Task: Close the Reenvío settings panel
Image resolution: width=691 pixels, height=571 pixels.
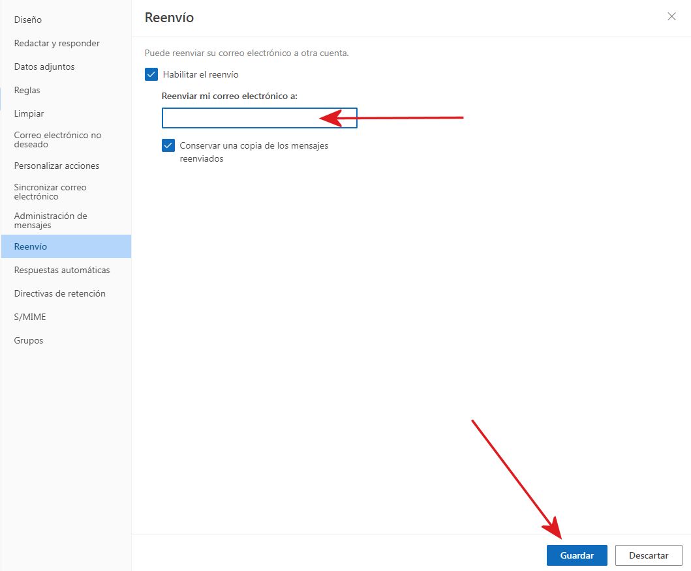Action: pos(671,17)
